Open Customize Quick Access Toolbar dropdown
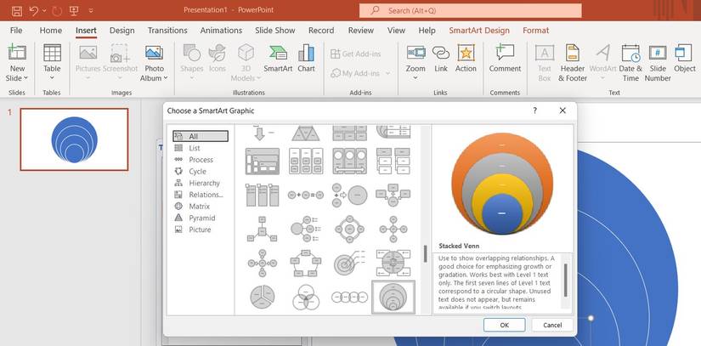The width and height of the screenshot is (701, 346). pos(91,11)
